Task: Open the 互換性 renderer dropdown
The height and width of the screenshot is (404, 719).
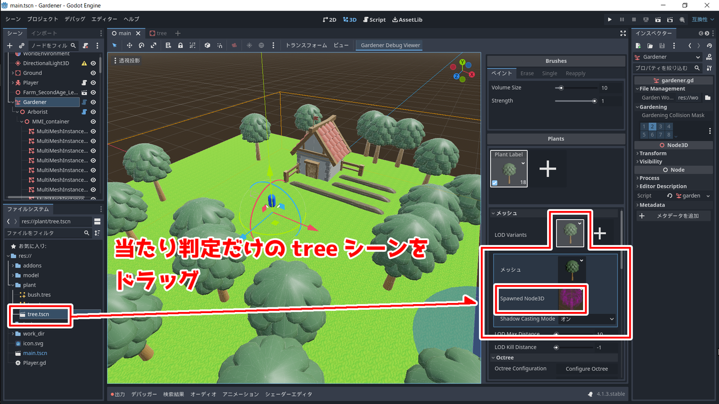Action: tap(703, 20)
